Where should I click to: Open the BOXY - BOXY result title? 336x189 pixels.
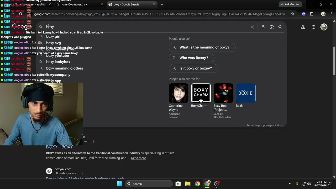(59, 147)
